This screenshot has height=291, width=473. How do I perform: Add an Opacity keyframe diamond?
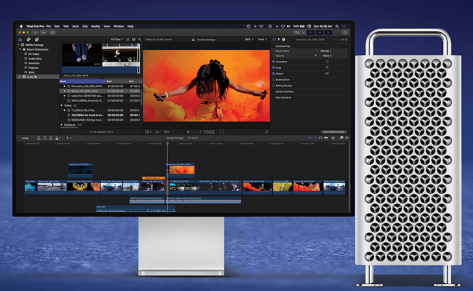(x=342, y=56)
